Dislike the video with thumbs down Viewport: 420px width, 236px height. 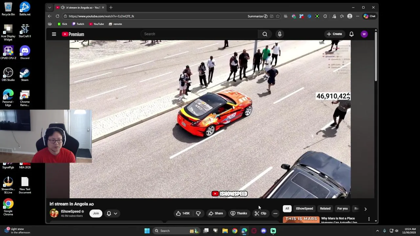point(198,213)
